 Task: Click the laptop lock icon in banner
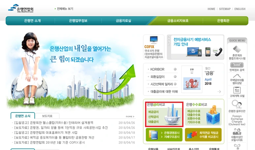pyautogui.click(x=193, y=52)
